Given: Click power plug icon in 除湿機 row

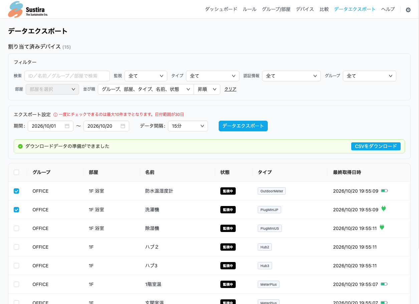Looking at the screenshot, I should 382,227.
